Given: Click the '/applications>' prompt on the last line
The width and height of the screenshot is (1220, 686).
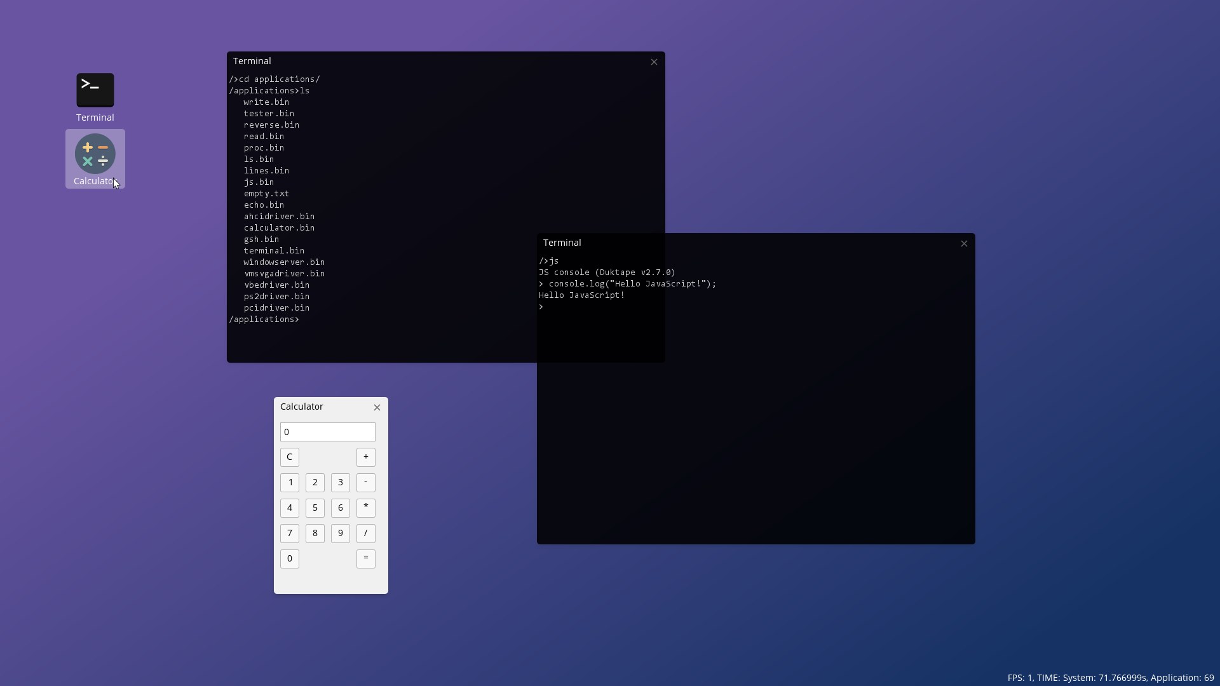Looking at the screenshot, I should 264,319.
